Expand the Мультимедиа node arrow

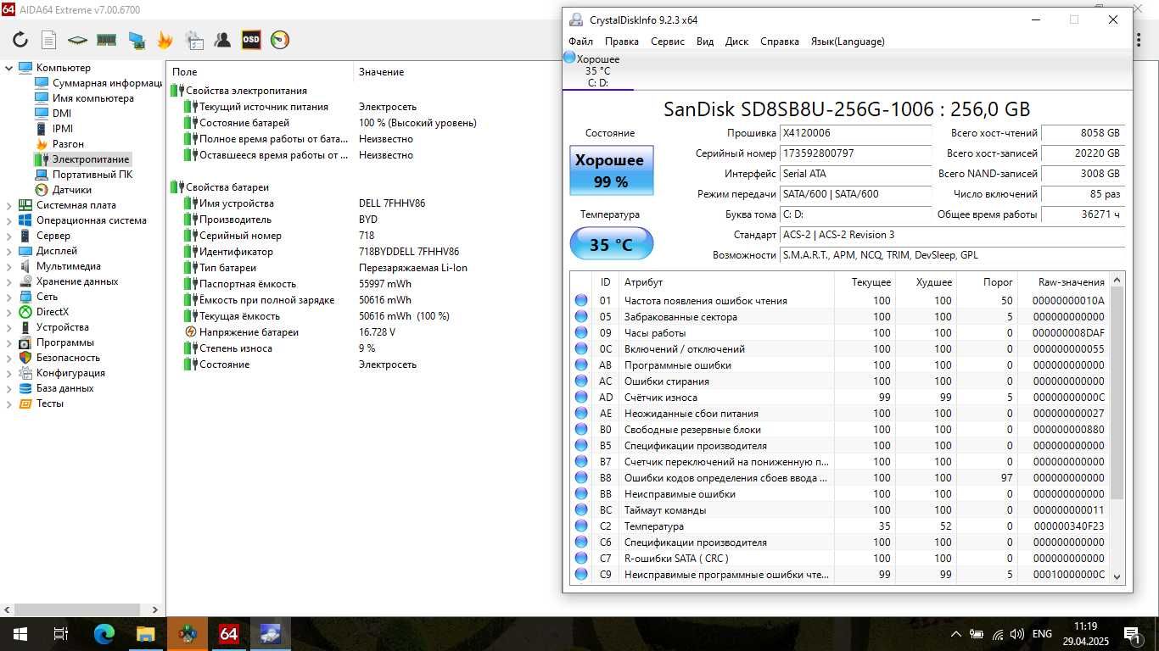(8, 266)
